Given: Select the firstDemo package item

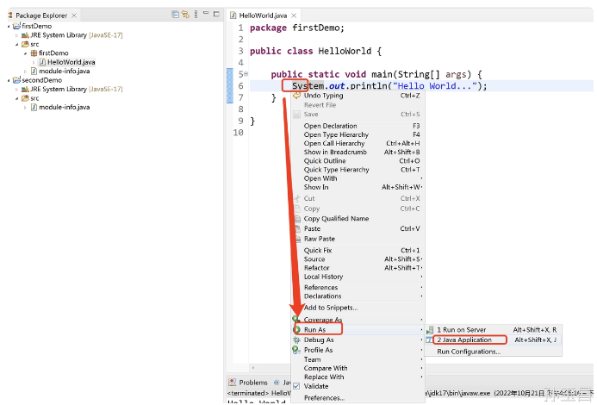Looking at the screenshot, I should pos(53,53).
